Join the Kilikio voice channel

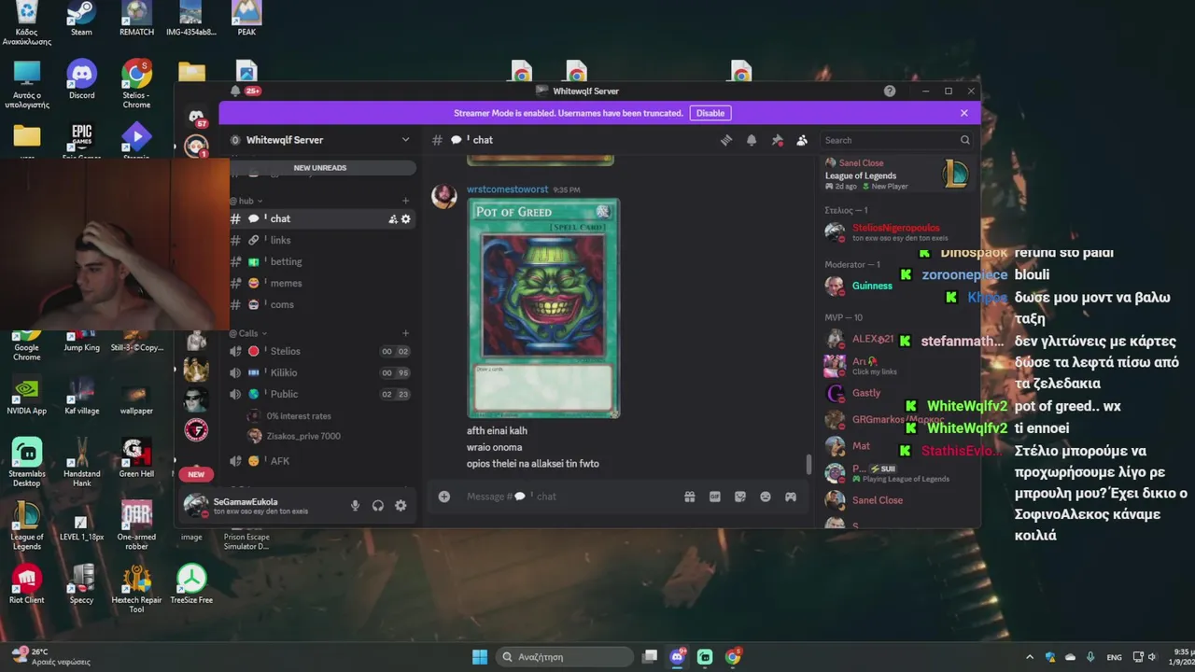tap(321, 372)
